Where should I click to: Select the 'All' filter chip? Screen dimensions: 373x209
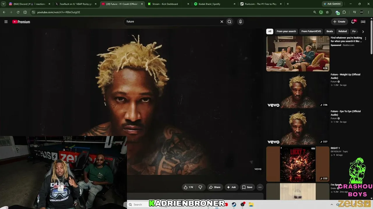[x=270, y=31]
